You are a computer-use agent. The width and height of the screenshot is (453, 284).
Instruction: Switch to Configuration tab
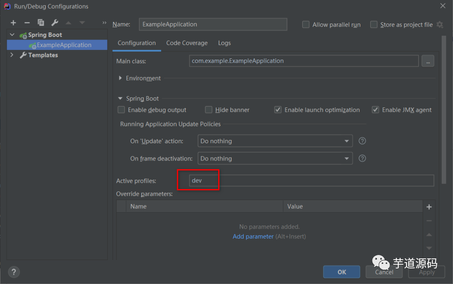coord(137,43)
